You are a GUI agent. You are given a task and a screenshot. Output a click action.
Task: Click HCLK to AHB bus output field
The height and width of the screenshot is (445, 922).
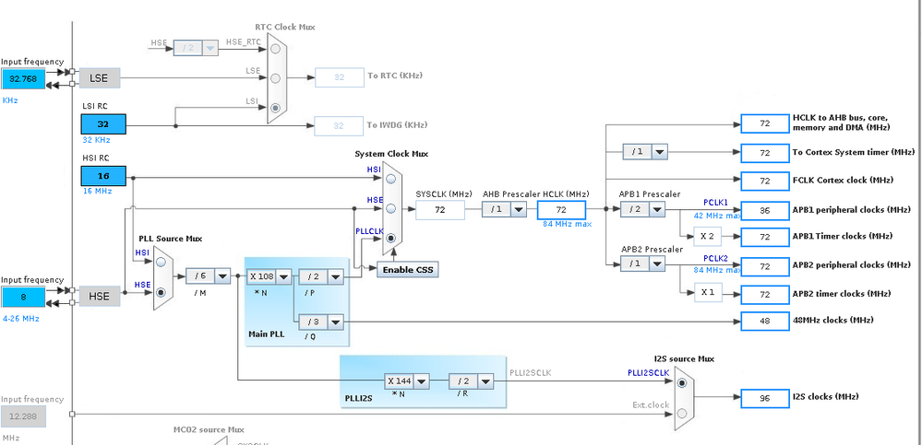coord(764,123)
